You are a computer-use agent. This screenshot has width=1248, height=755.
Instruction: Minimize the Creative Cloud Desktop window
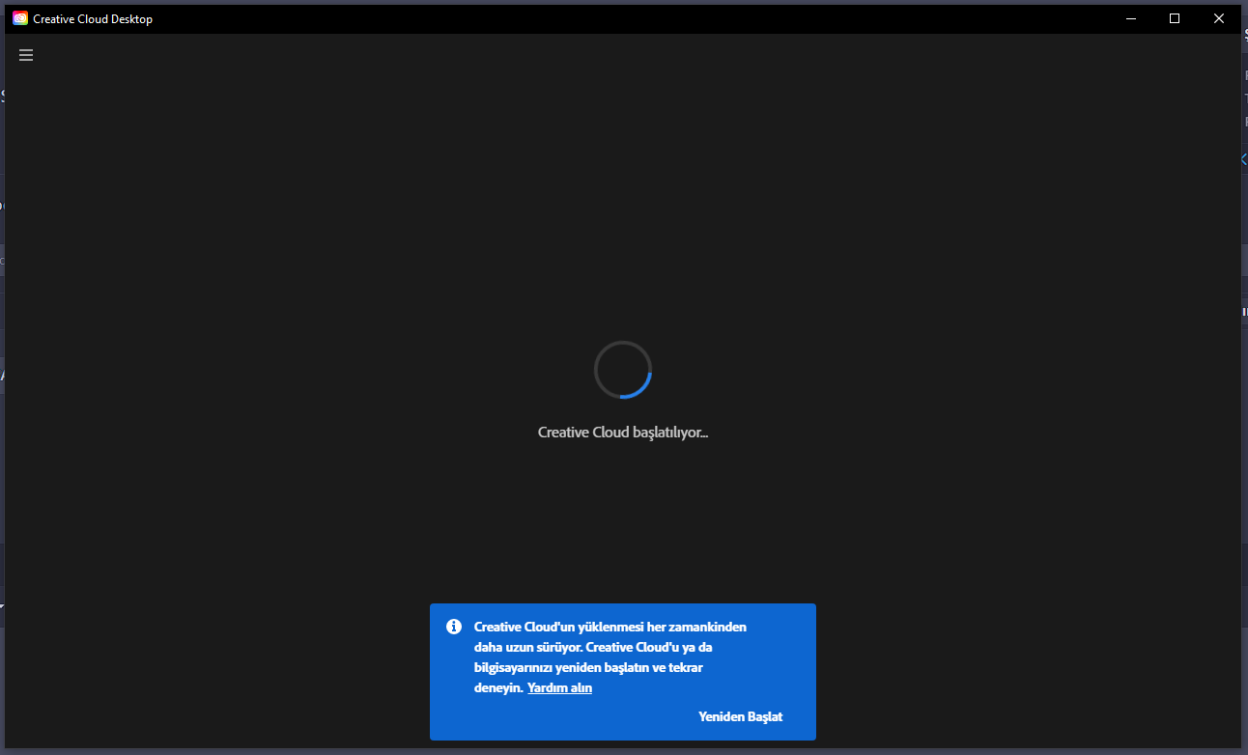click(1130, 18)
